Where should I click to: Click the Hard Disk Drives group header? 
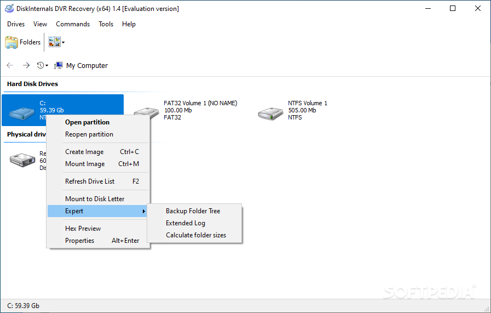coord(32,84)
